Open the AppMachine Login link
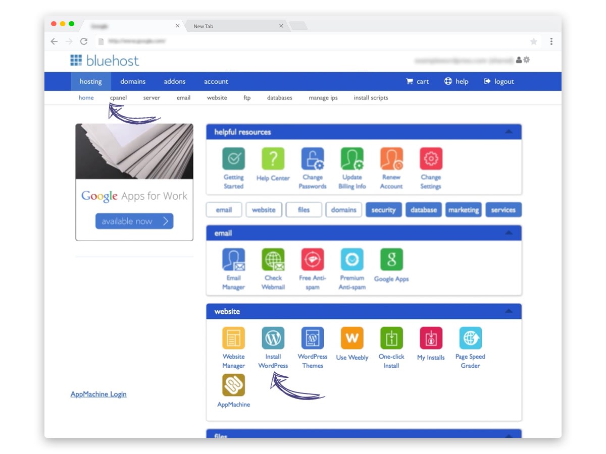The image size is (606, 454). coord(98,394)
